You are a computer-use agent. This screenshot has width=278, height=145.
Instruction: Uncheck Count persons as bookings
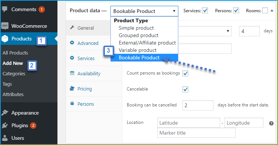[x=185, y=73]
